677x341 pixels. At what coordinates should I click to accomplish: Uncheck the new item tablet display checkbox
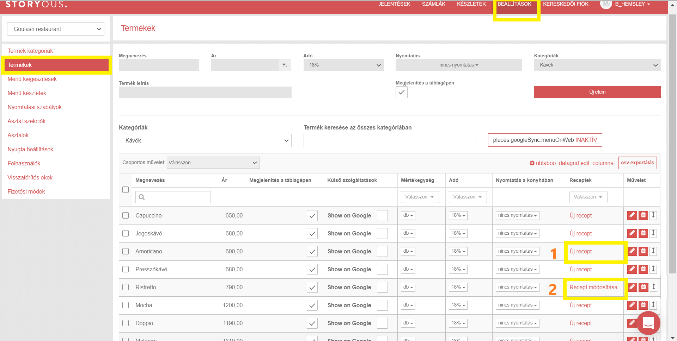tap(402, 92)
